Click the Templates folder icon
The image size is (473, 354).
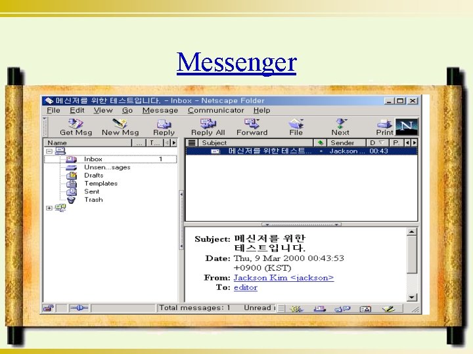click(72, 184)
